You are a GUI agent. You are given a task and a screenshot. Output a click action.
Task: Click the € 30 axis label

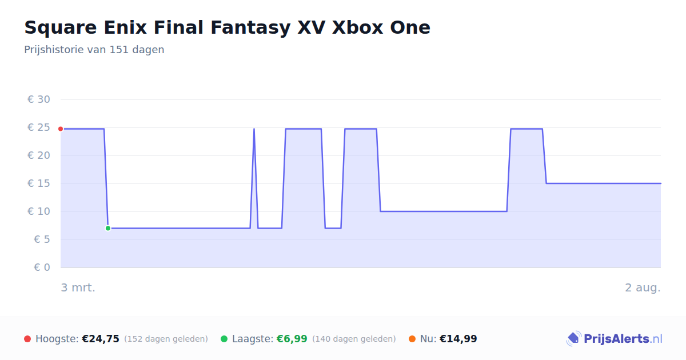39,99
